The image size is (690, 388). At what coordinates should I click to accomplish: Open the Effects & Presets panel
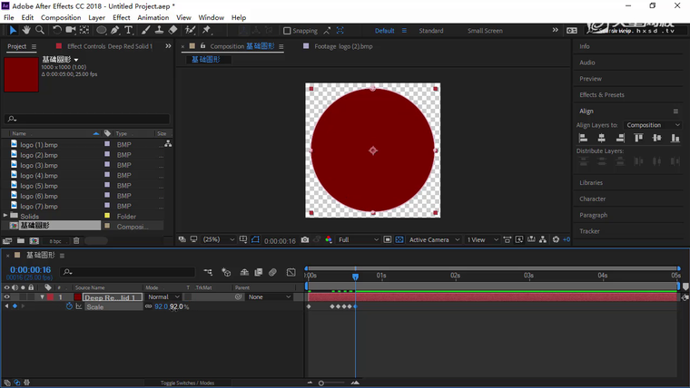(x=602, y=95)
